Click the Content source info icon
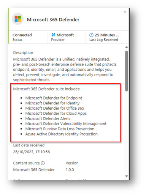 pos(43,163)
